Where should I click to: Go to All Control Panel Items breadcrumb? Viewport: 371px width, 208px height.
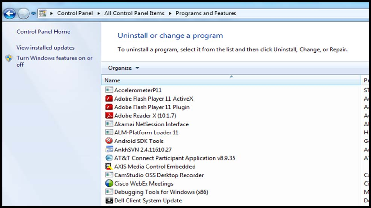[x=134, y=13]
